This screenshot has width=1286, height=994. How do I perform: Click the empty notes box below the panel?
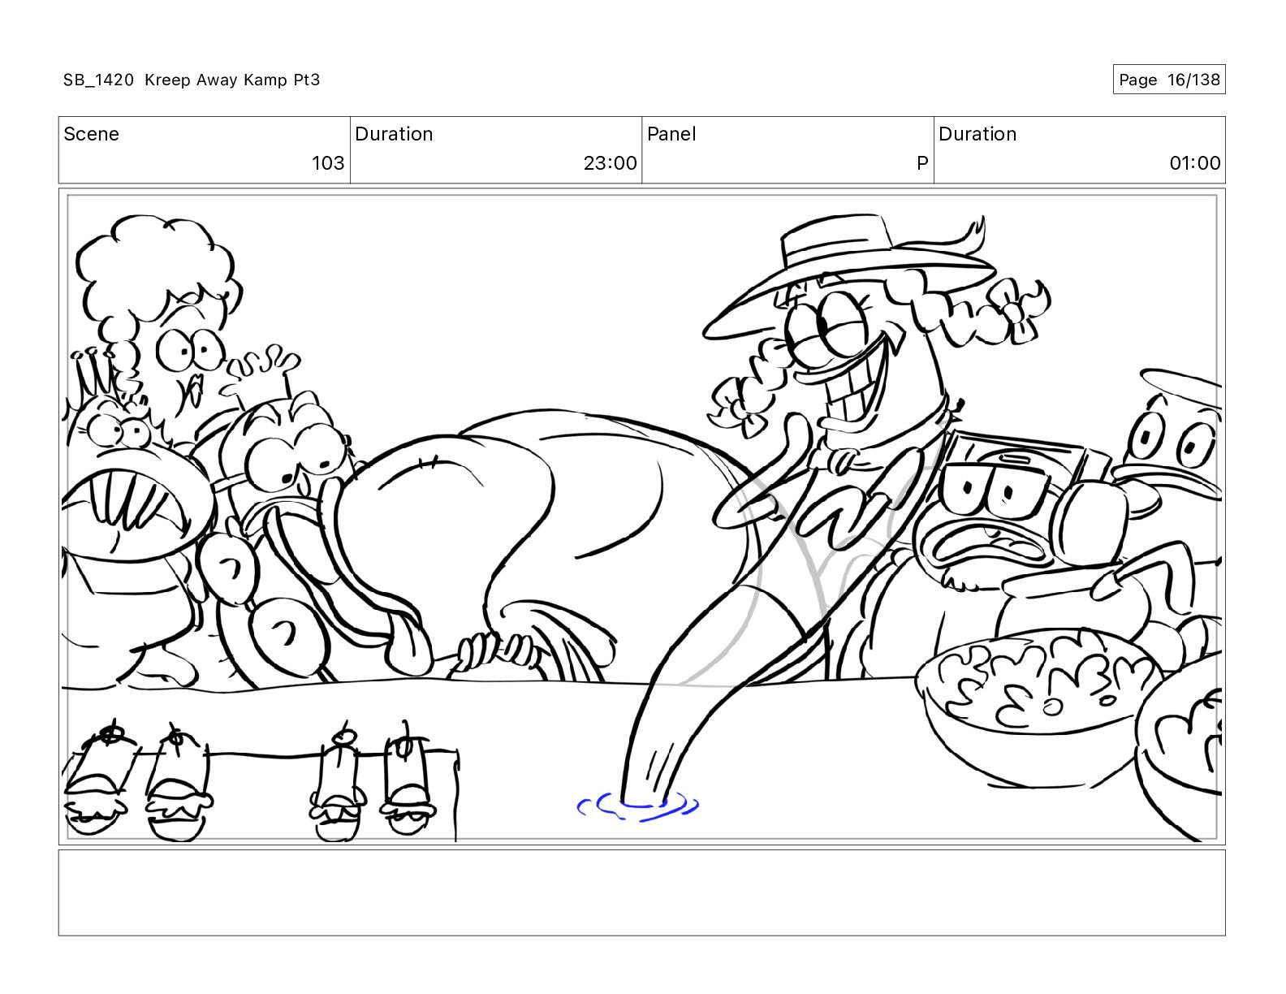coord(641,892)
